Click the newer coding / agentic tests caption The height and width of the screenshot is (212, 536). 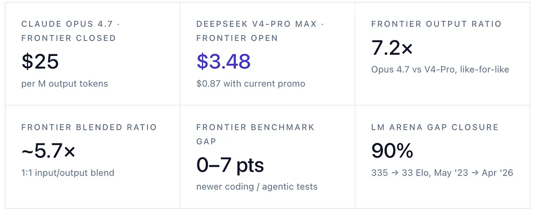click(x=257, y=187)
